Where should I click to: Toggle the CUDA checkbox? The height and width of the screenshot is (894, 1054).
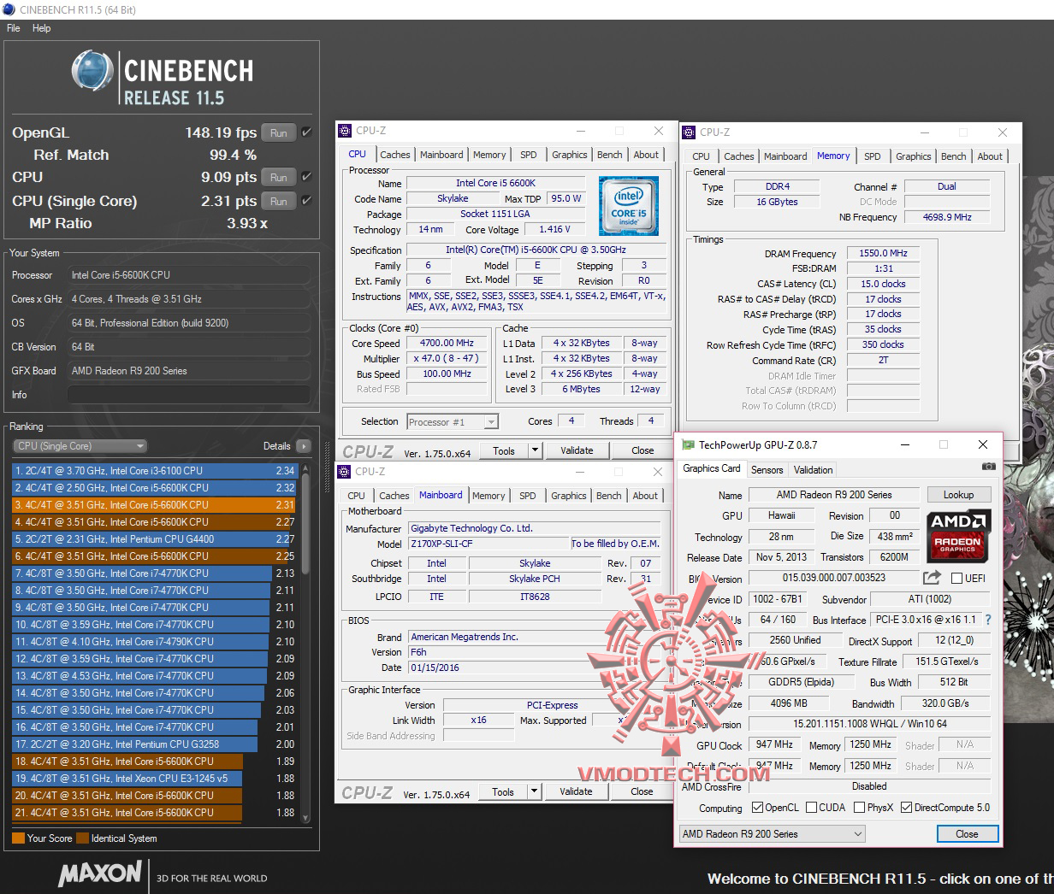click(x=811, y=808)
